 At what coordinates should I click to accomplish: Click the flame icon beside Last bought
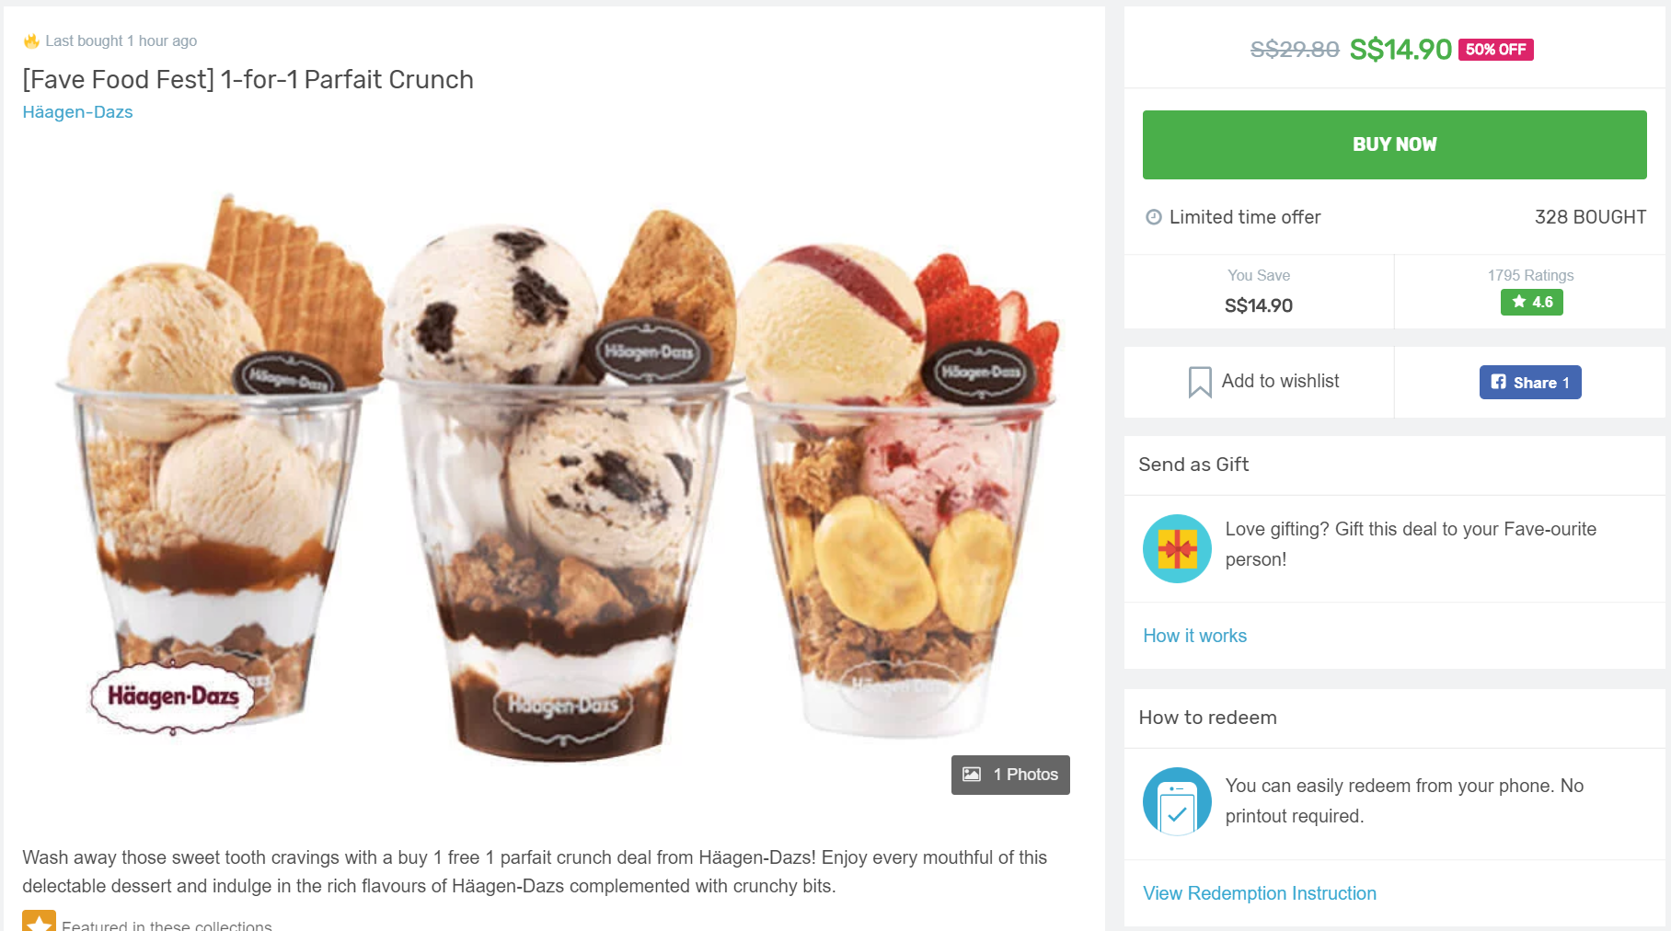(x=31, y=40)
